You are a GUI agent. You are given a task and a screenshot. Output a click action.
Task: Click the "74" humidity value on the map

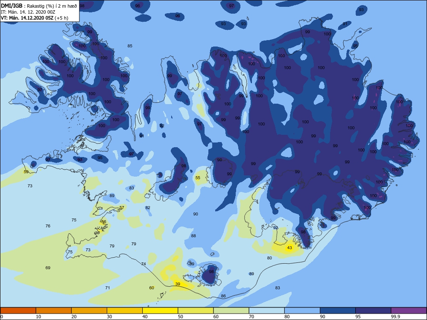(x=143, y=264)
